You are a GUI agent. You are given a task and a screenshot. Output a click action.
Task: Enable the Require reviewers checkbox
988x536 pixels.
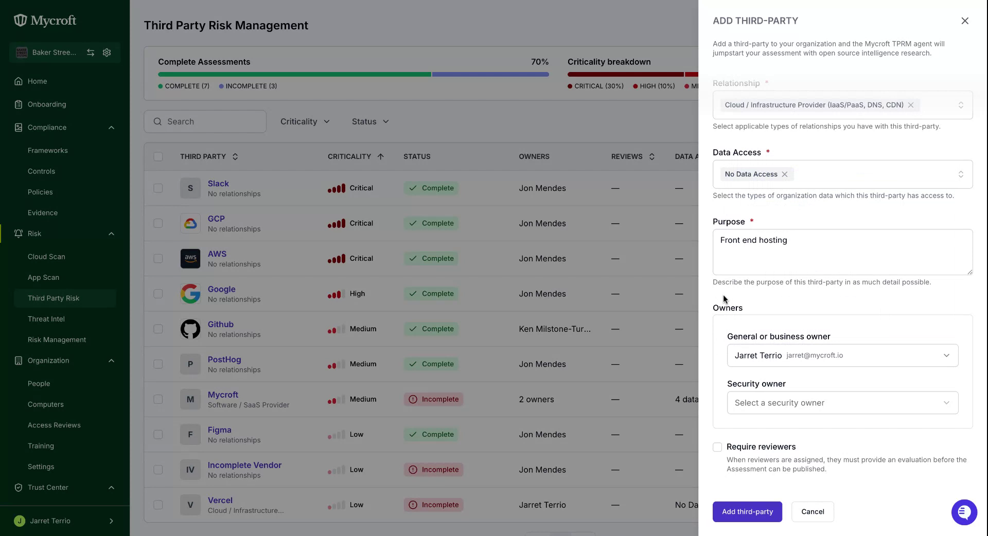coord(717,447)
